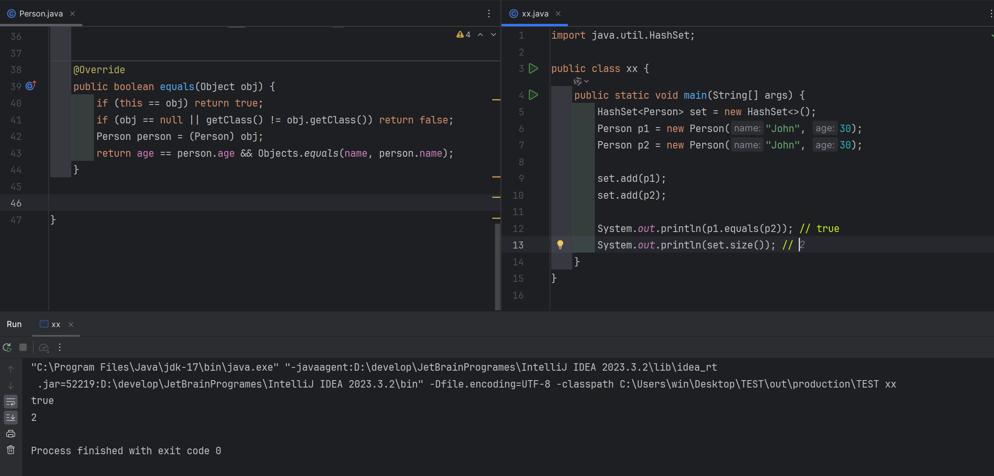Click the warning stripe marker near line 40
994x476 pixels.
pyautogui.click(x=496, y=100)
